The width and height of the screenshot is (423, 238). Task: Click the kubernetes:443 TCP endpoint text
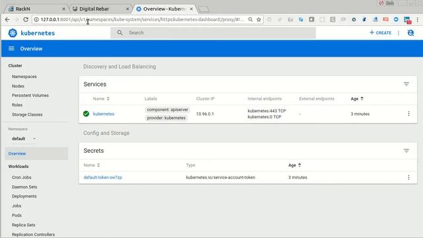point(266,111)
